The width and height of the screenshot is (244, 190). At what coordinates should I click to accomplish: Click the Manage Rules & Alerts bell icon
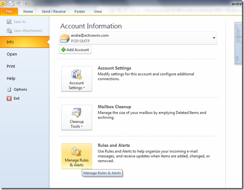[77, 151]
